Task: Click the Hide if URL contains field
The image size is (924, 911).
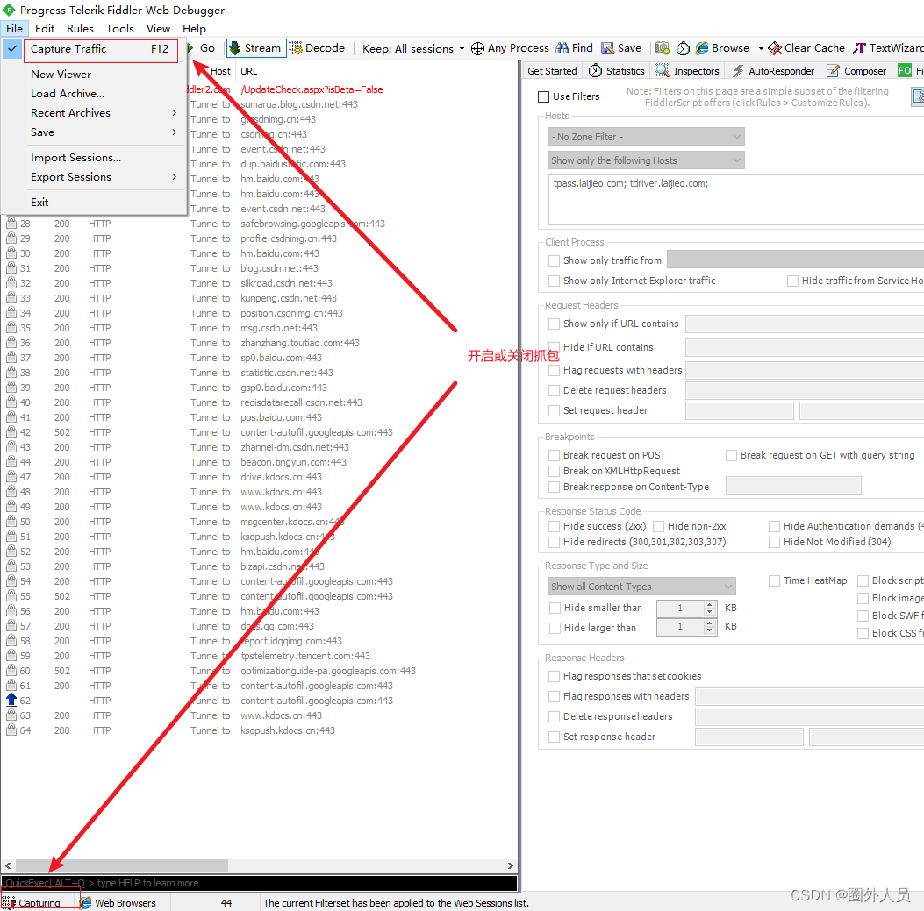Action: click(x=805, y=347)
